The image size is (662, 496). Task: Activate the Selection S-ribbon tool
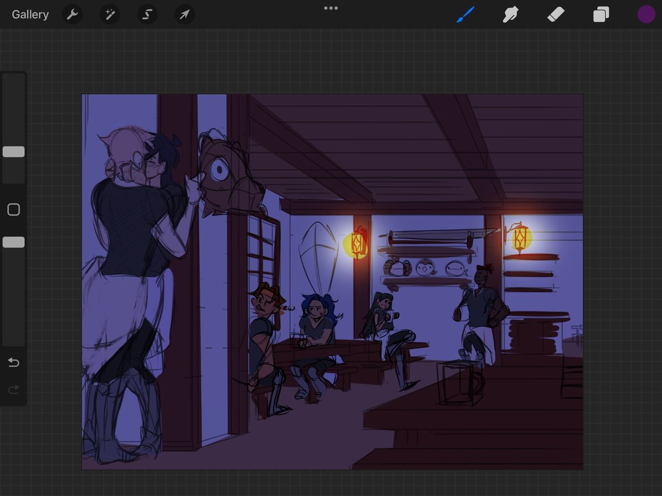coord(147,14)
